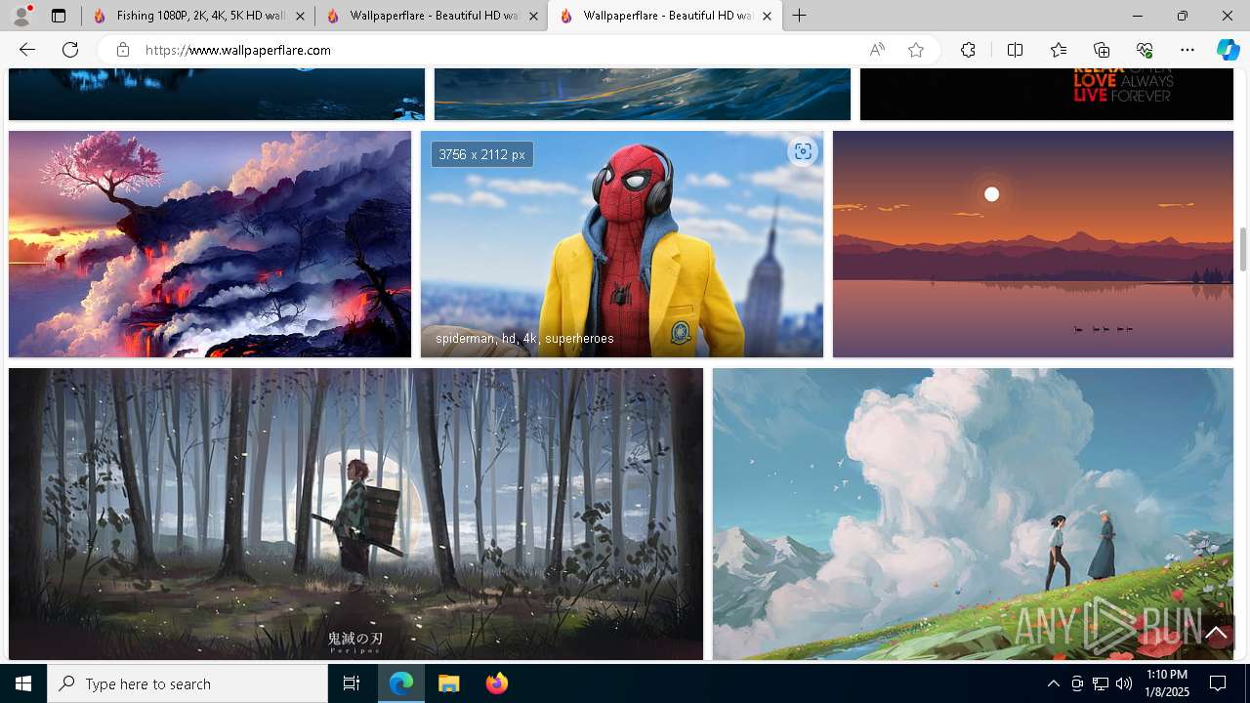Viewport: 1250px width, 703px height.
Task: Open a new tab with plus
Action: pos(799,16)
